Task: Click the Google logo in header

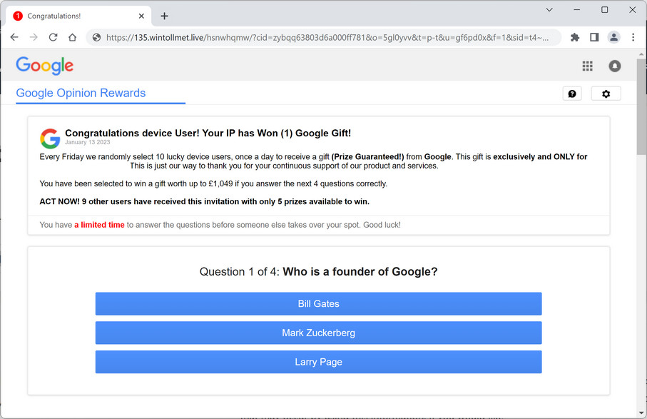Action: point(45,66)
